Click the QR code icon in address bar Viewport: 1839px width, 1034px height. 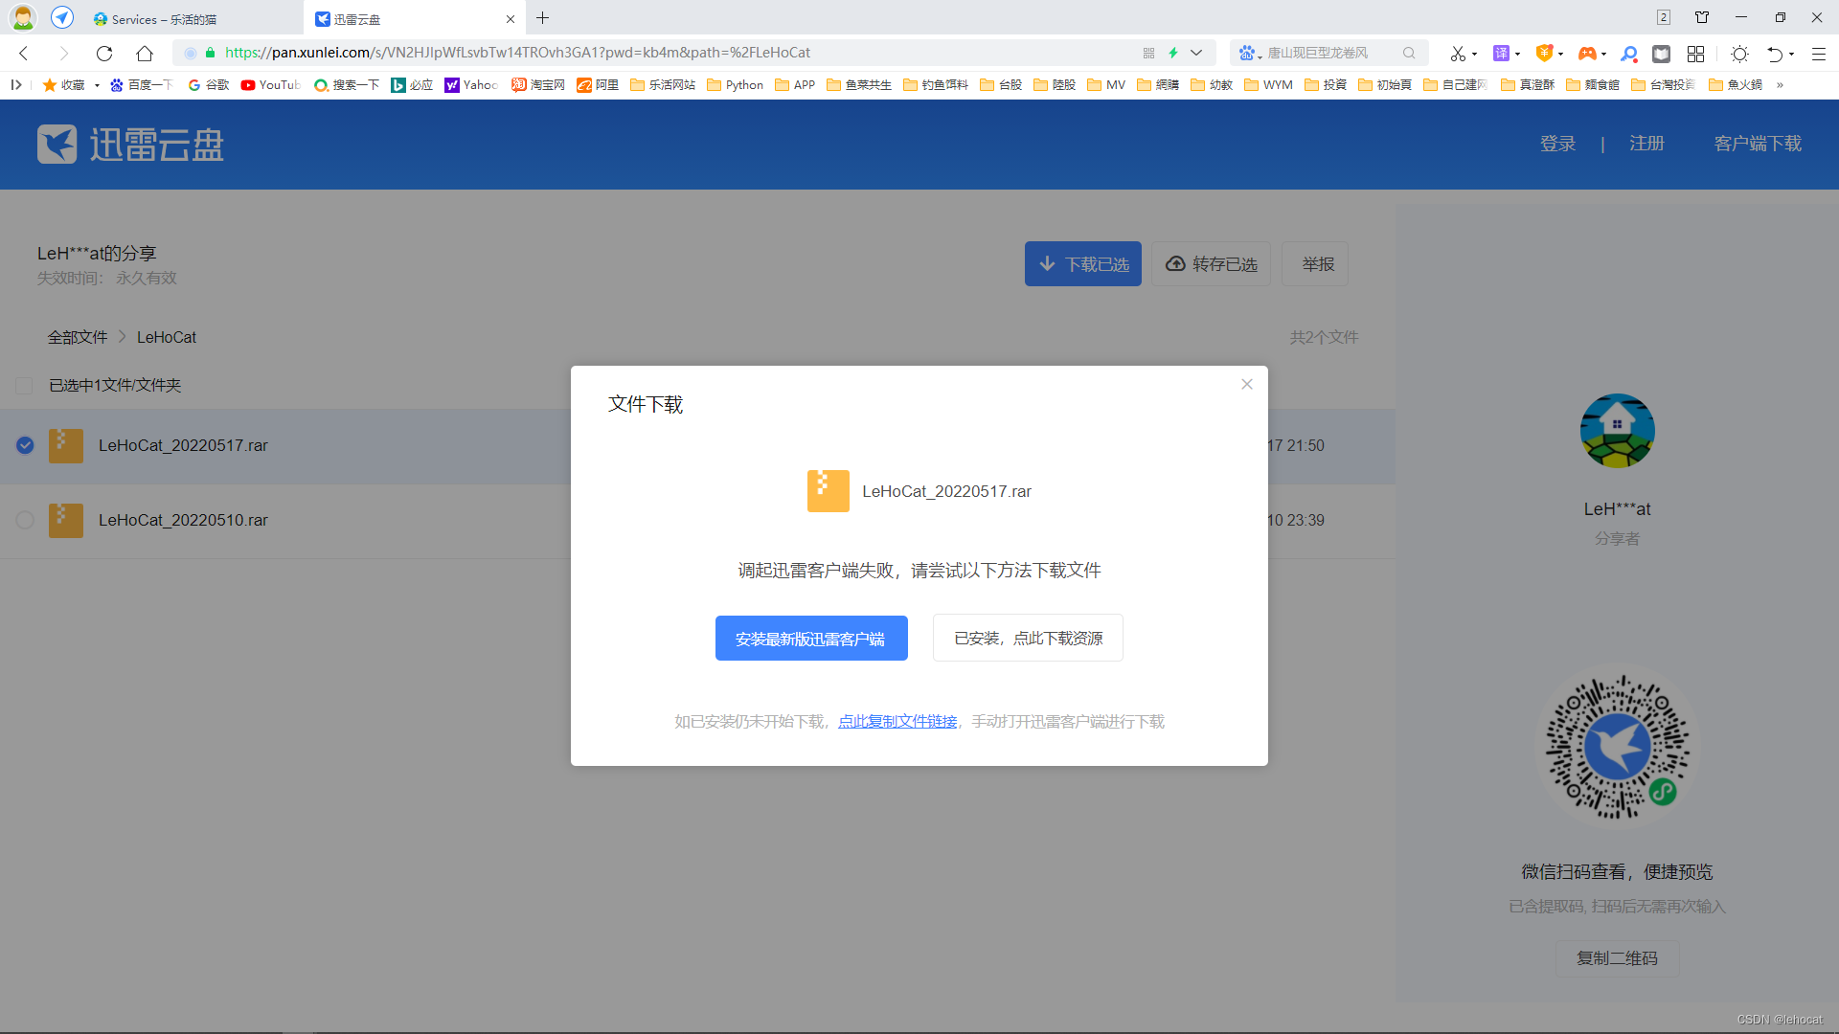[x=1148, y=54]
